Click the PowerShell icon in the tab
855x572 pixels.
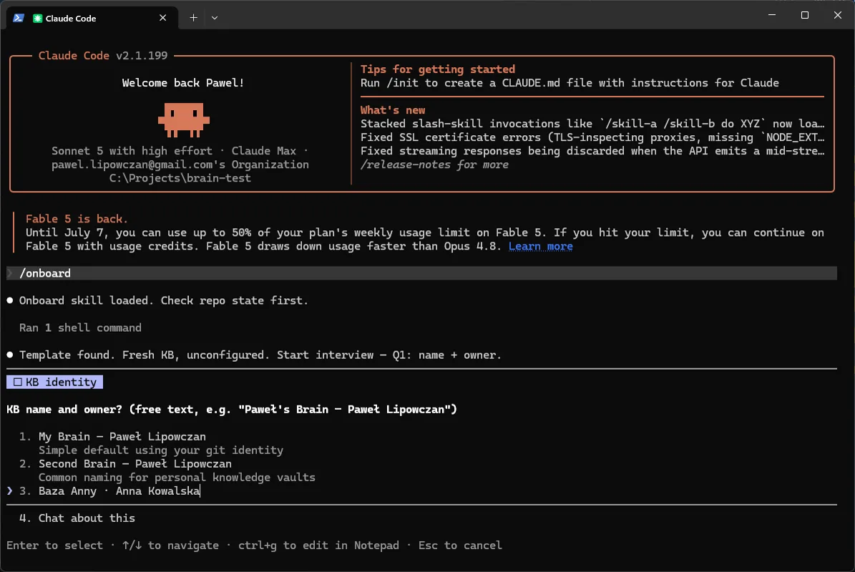tap(19, 18)
